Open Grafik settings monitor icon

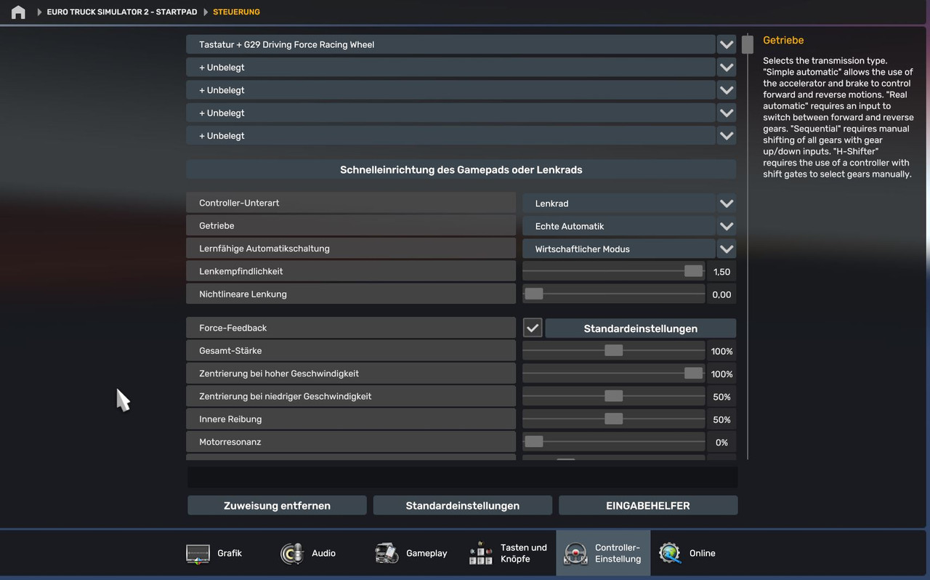pos(198,554)
